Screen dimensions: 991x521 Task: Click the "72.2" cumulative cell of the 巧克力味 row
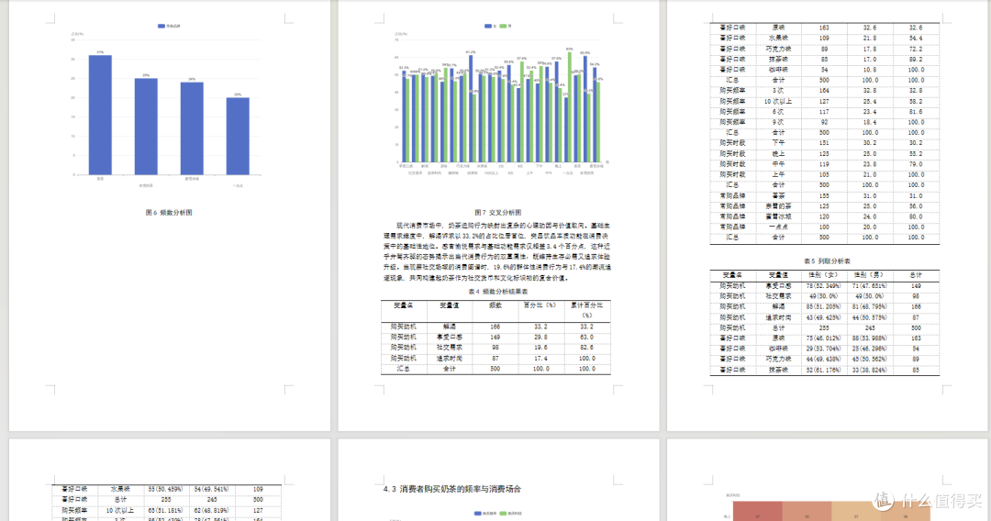(x=916, y=49)
